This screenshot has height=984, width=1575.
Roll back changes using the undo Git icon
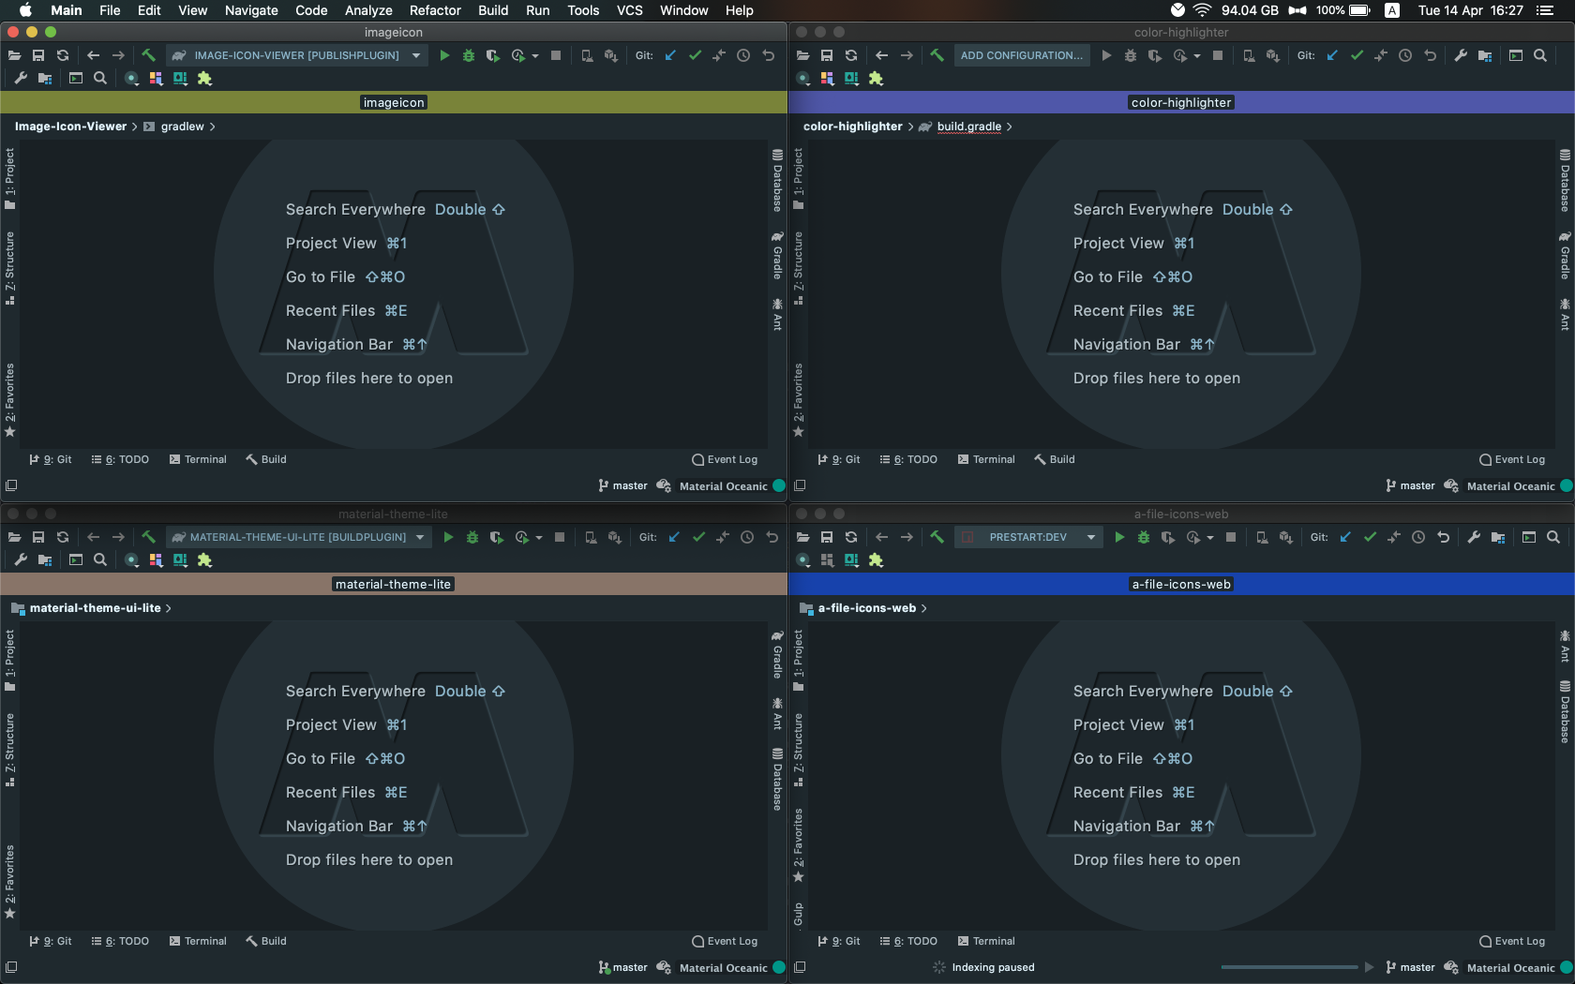click(768, 55)
